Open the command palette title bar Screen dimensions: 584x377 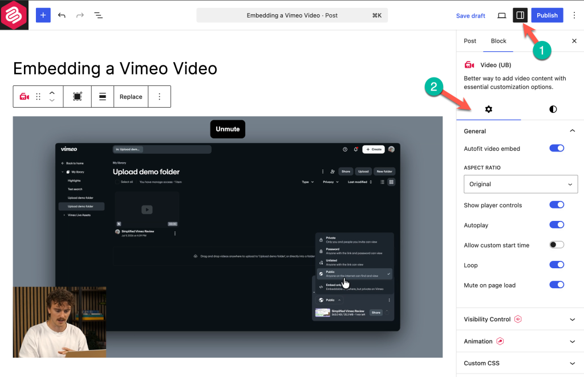[x=292, y=15]
